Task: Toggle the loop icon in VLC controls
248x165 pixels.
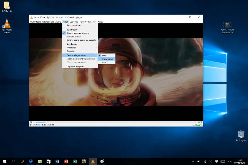Action: [51, 125]
